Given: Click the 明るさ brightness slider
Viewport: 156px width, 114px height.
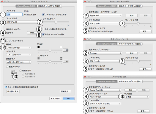Looking at the screenshot, I should coord(50,50).
